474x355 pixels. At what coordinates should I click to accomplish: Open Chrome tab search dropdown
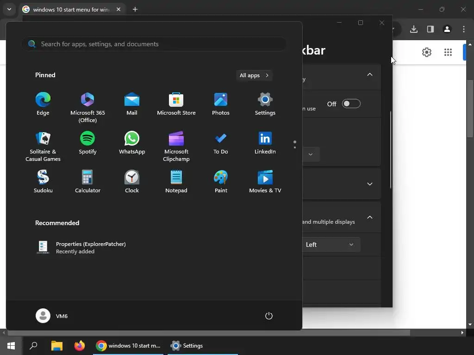click(x=9, y=9)
